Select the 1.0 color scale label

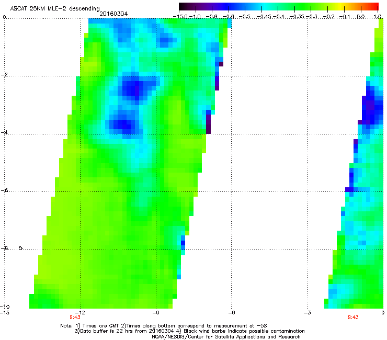click(x=378, y=17)
